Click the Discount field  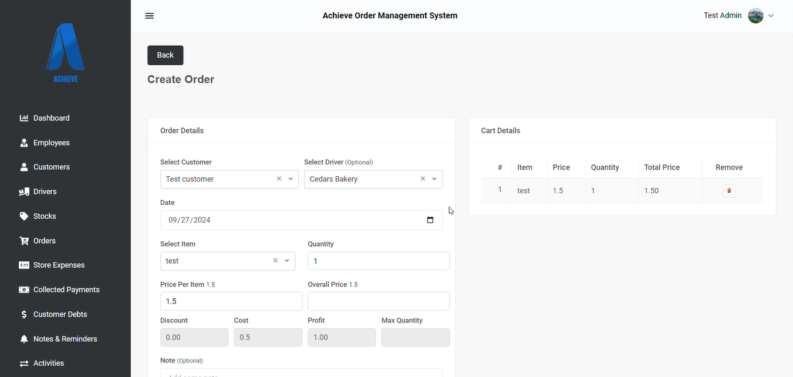194,338
